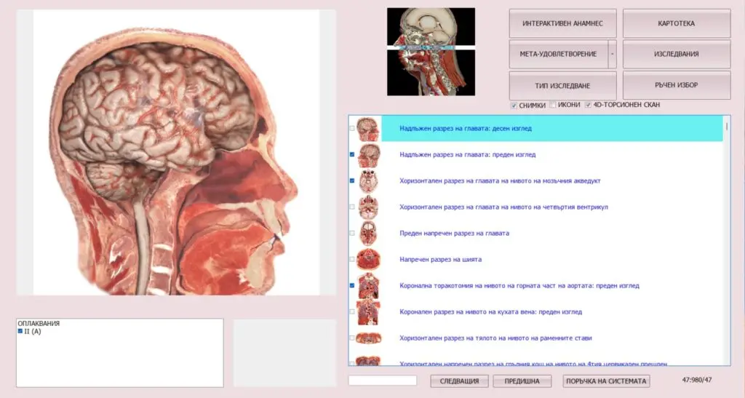Open the ИНТЕРАКТИВЕН АНАМНЕС section
This screenshot has height=398, width=745.
(x=562, y=23)
